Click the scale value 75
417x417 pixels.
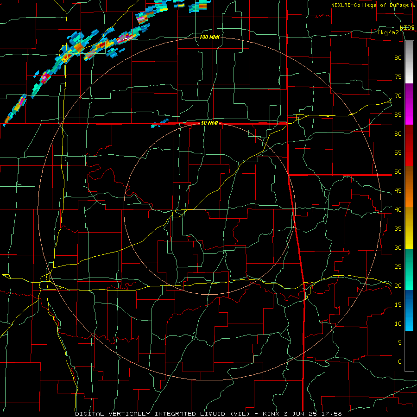coord(398,76)
